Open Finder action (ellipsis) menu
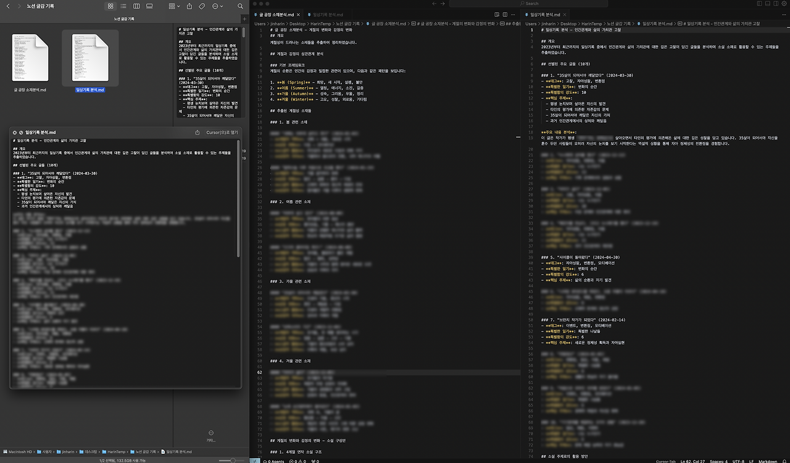Image resolution: width=790 pixels, height=463 pixels. [217, 6]
